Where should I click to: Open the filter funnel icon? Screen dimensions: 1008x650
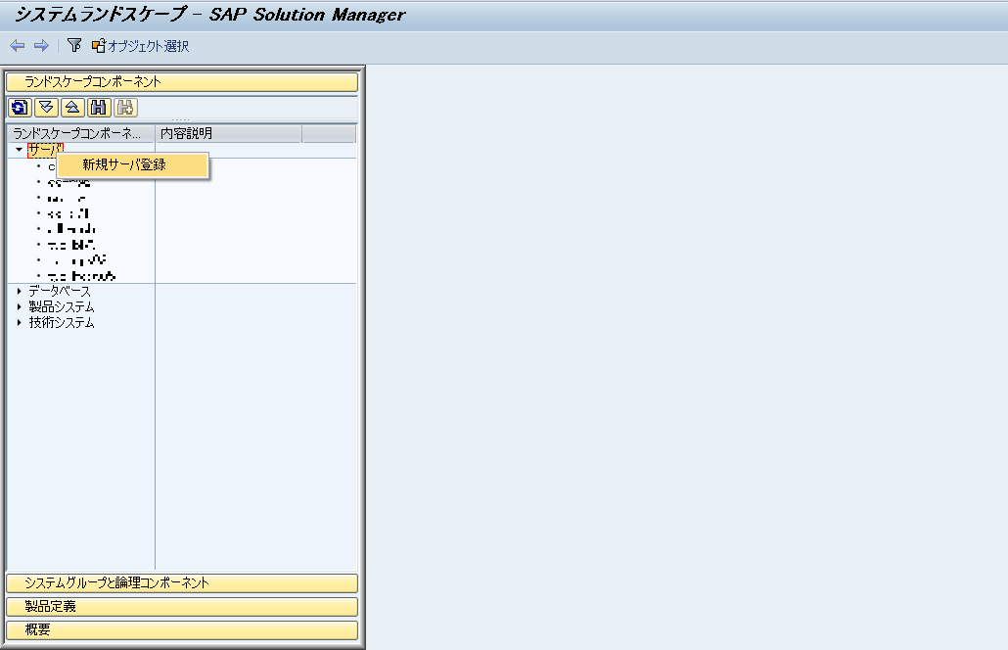coord(74,45)
